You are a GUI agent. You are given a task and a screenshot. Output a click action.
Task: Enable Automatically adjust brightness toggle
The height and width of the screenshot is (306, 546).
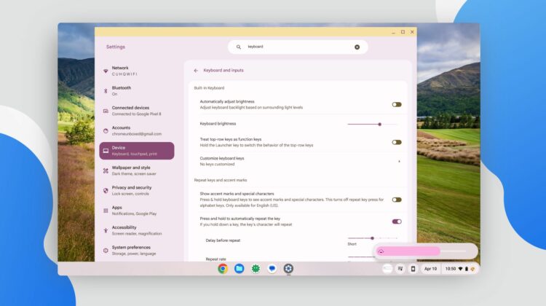396,104
